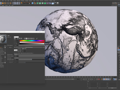Viewport: 120px width, 90px height.
Task: Open the Help menu
Action: (x=54, y=1)
